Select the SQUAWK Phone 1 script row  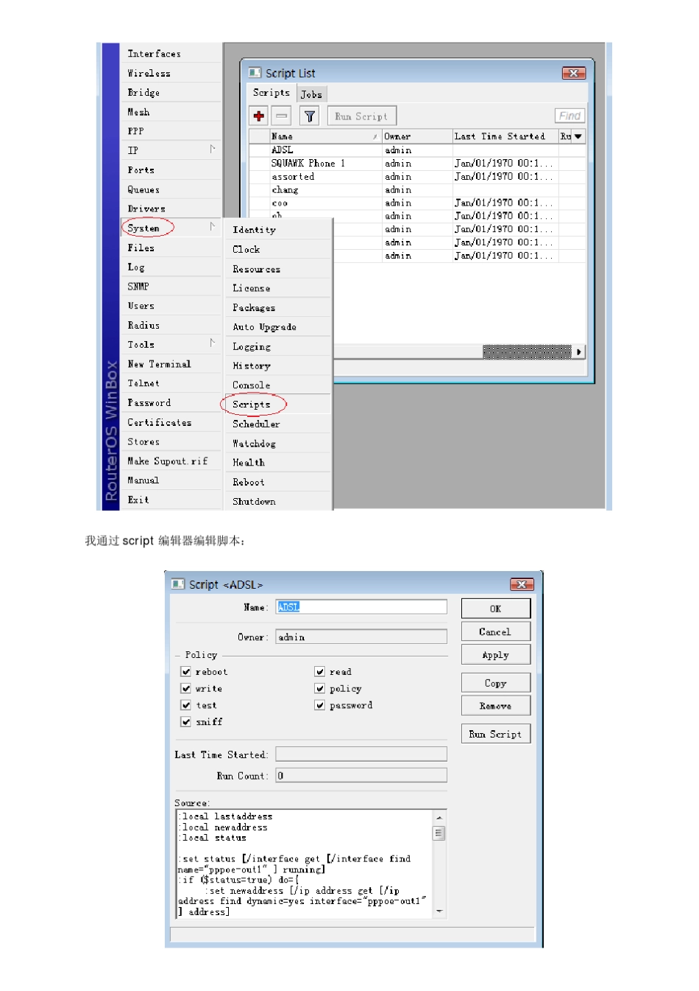(x=417, y=163)
